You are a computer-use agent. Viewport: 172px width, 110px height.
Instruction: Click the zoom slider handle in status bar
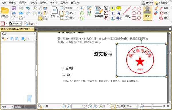pos(153,106)
